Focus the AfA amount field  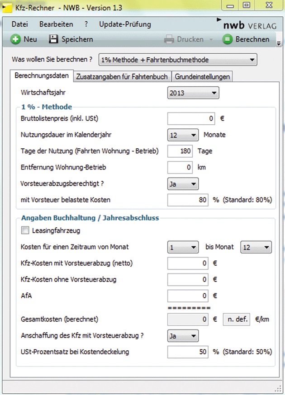pyautogui.click(x=189, y=296)
